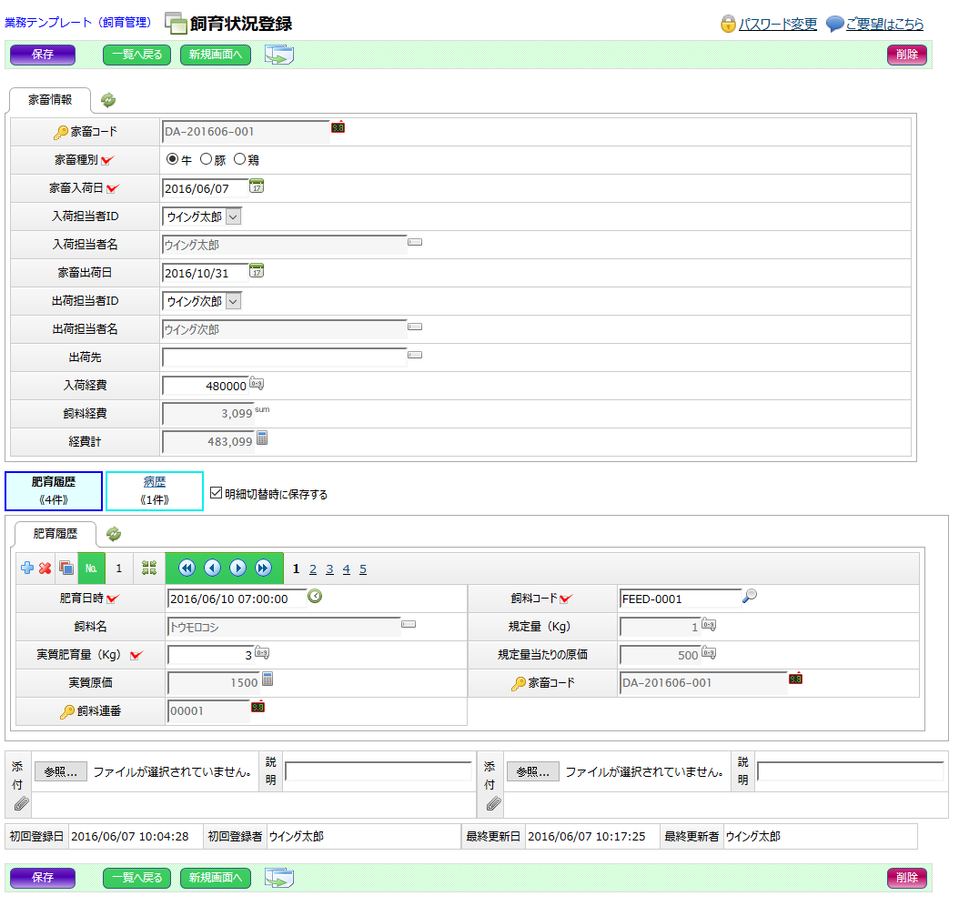Select the 鶏 radio button
This screenshot has width=969, height=906.
(240, 160)
